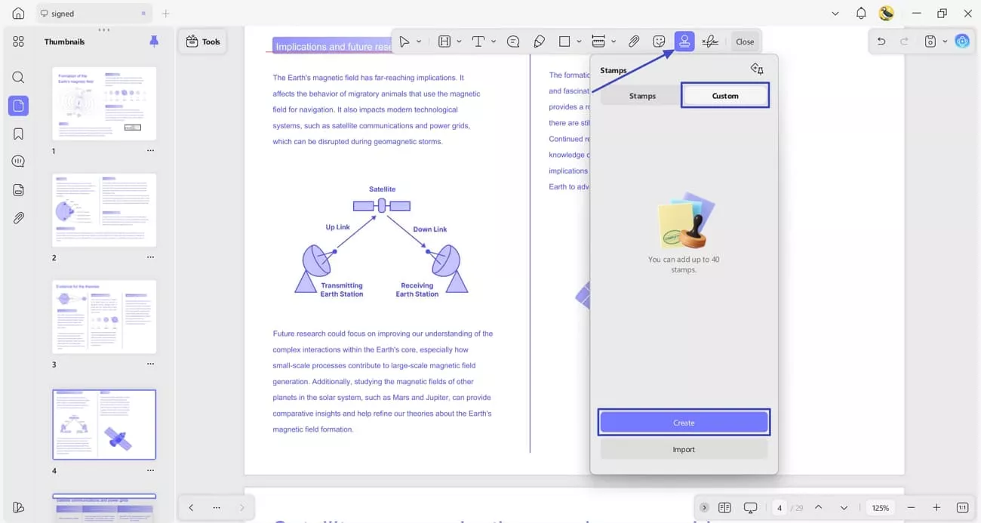
Task: Expand the highlight tool dropdown arrow
Action: click(459, 42)
